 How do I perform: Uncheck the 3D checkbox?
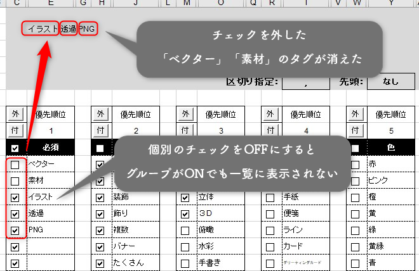[x=185, y=214]
